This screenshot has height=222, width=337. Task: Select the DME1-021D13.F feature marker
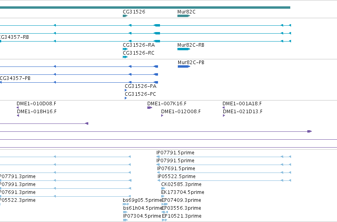tap(224, 116)
